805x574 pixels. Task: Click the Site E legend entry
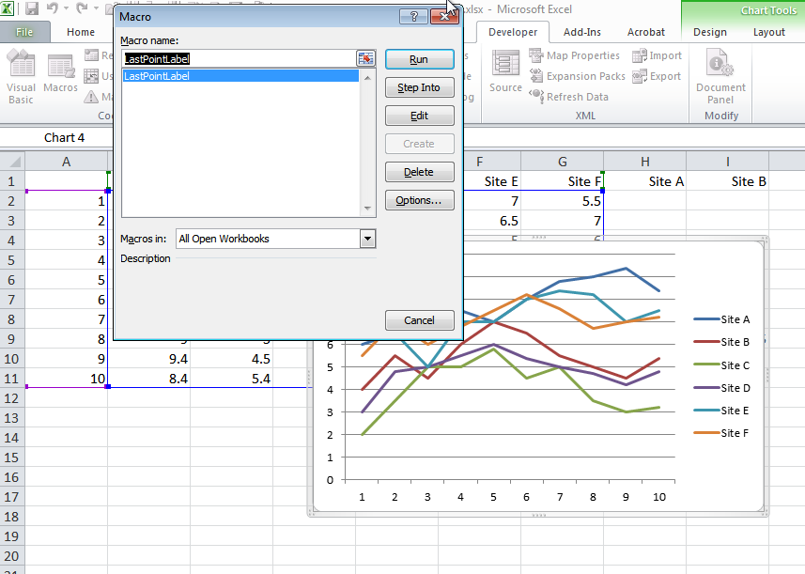[721, 411]
